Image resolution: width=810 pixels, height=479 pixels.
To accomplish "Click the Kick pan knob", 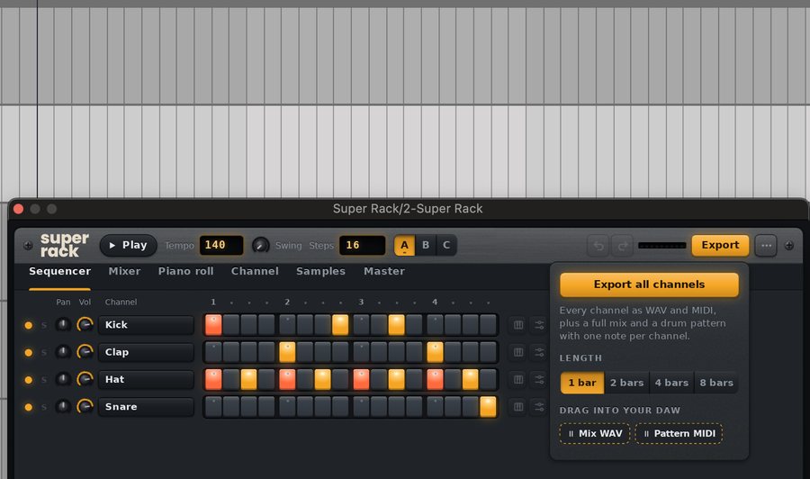I will 63,324.
